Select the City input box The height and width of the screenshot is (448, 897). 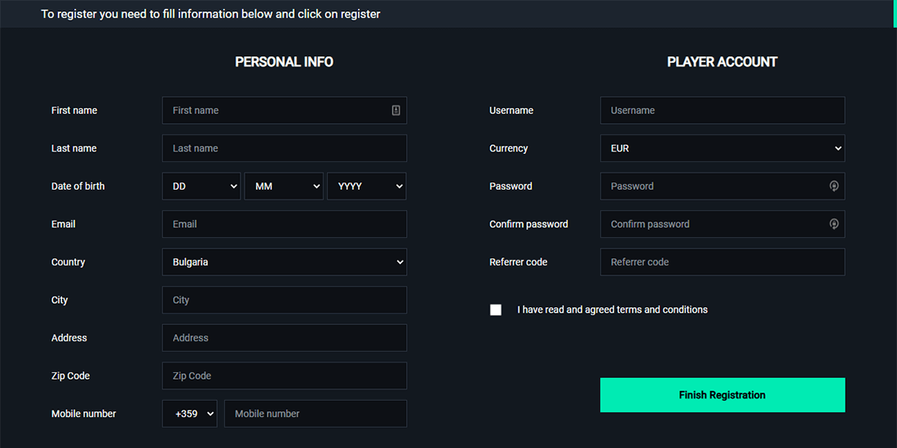pyautogui.click(x=284, y=300)
